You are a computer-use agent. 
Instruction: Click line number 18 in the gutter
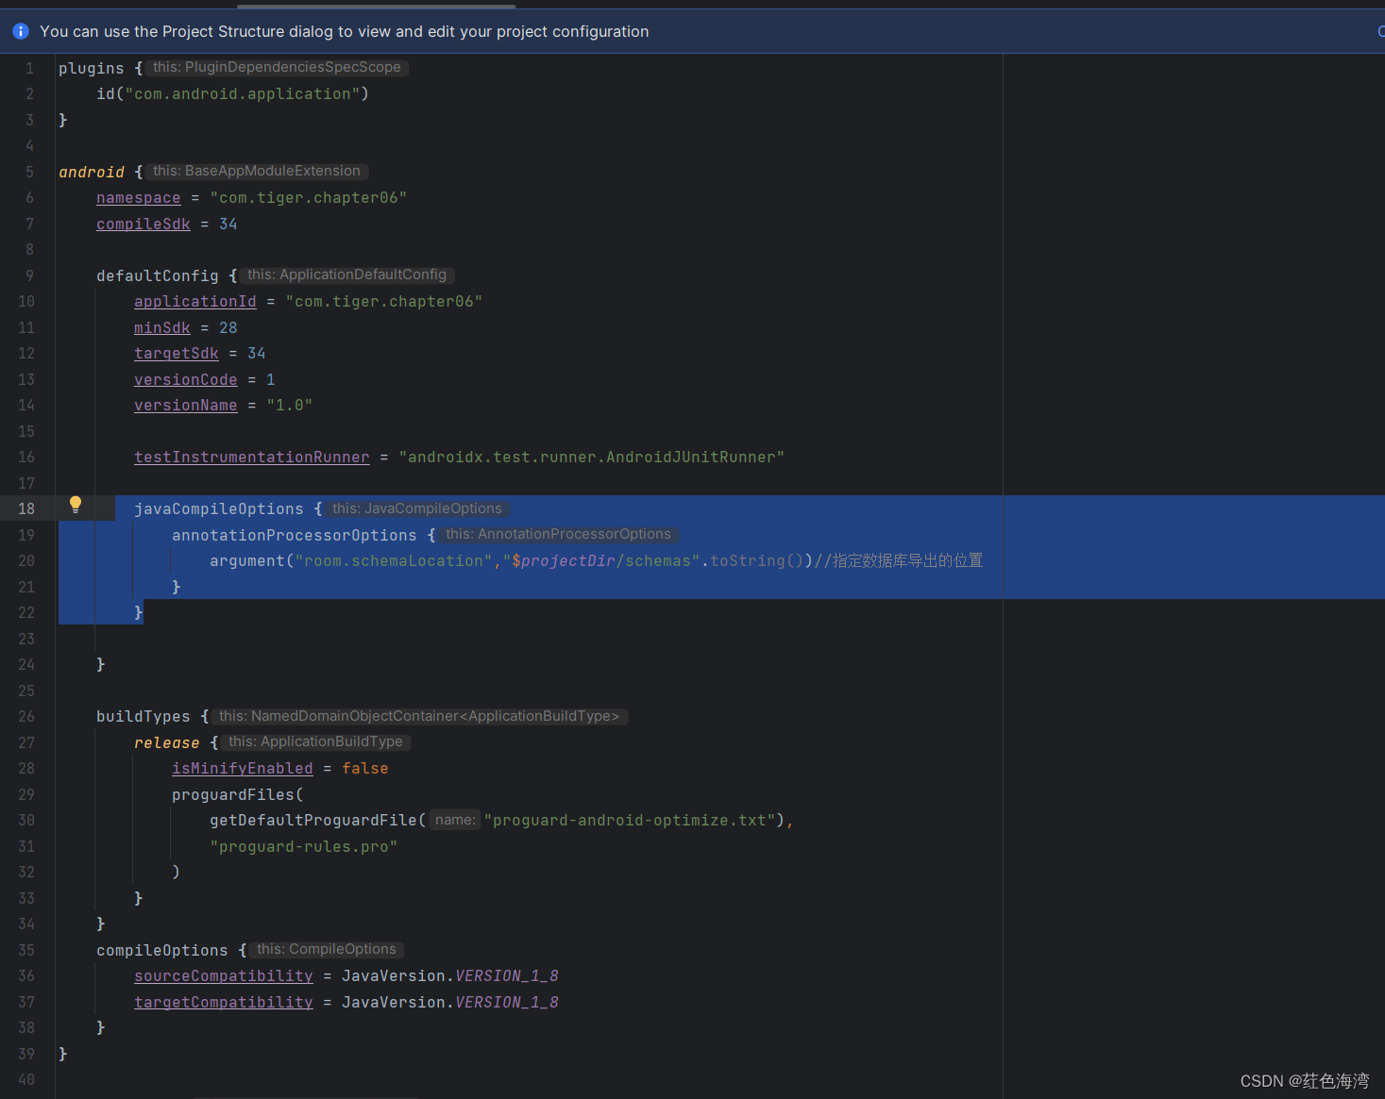click(26, 508)
